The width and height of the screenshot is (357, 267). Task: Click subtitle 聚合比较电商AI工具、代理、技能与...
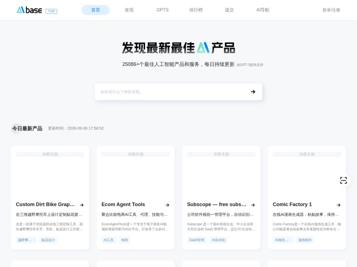(x=135, y=214)
